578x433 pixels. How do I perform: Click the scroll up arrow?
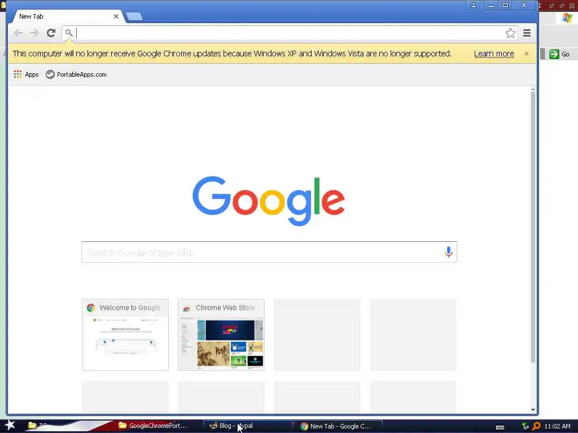point(533,90)
